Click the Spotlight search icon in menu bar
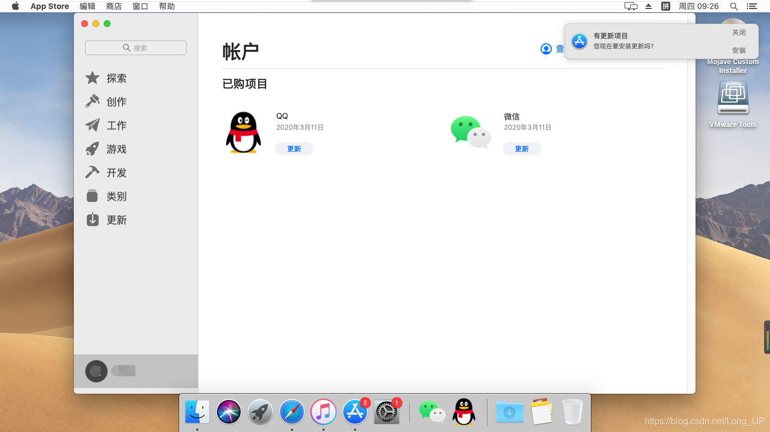This screenshot has width=770, height=432. click(x=733, y=6)
